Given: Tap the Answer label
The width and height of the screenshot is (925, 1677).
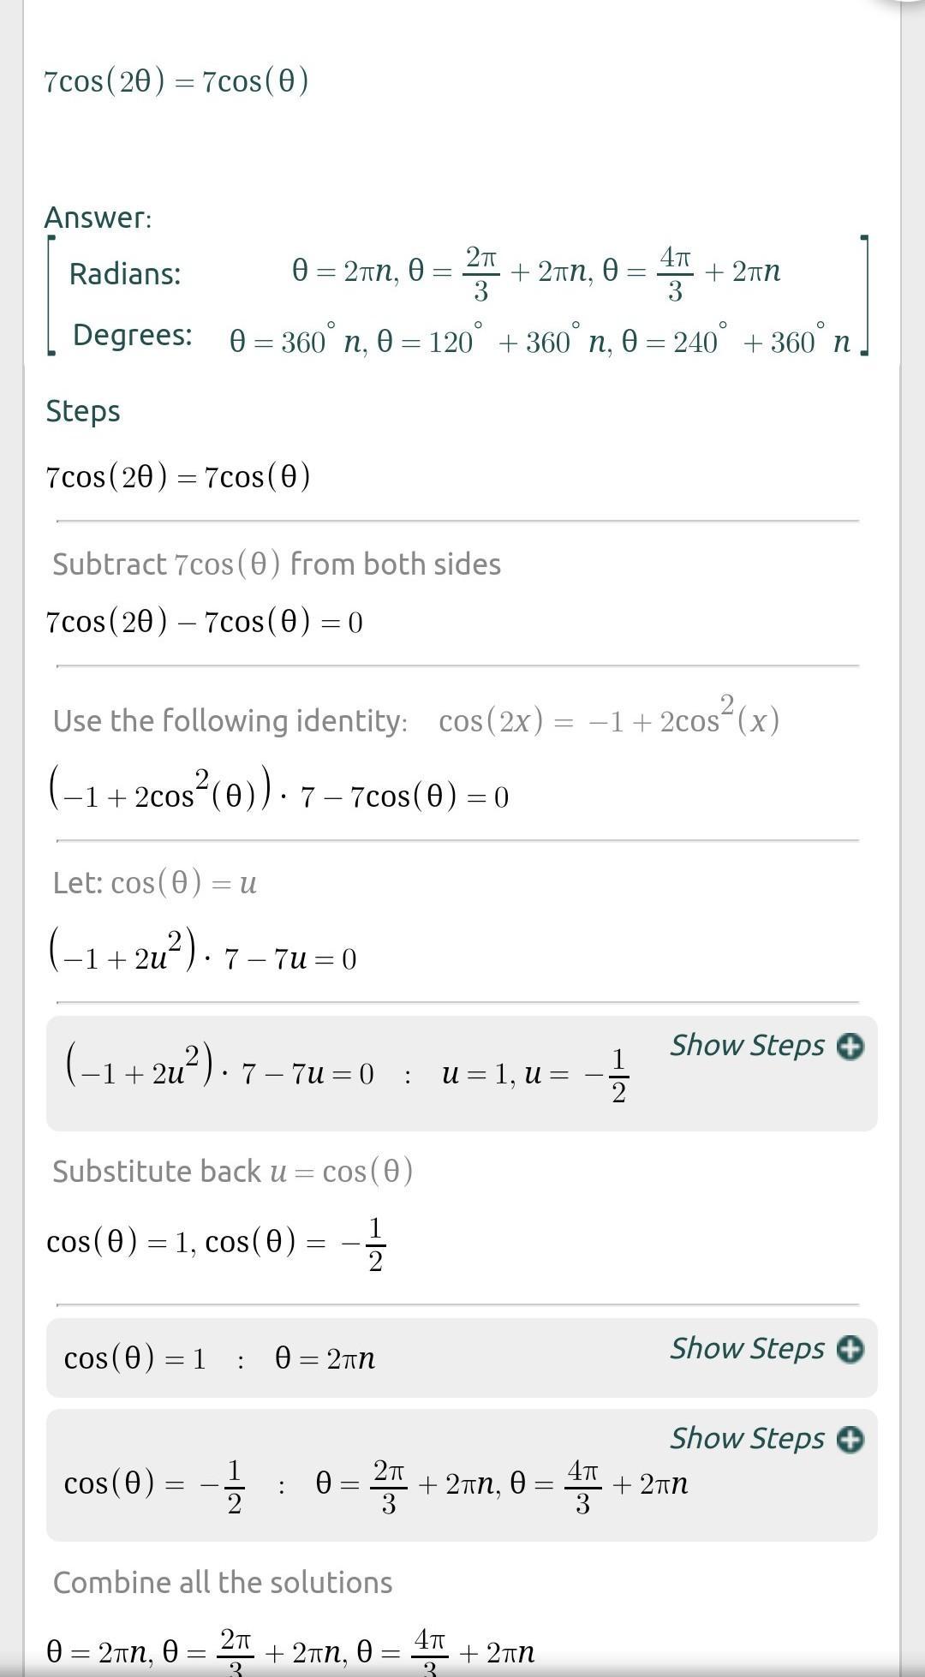Looking at the screenshot, I should (x=98, y=218).
